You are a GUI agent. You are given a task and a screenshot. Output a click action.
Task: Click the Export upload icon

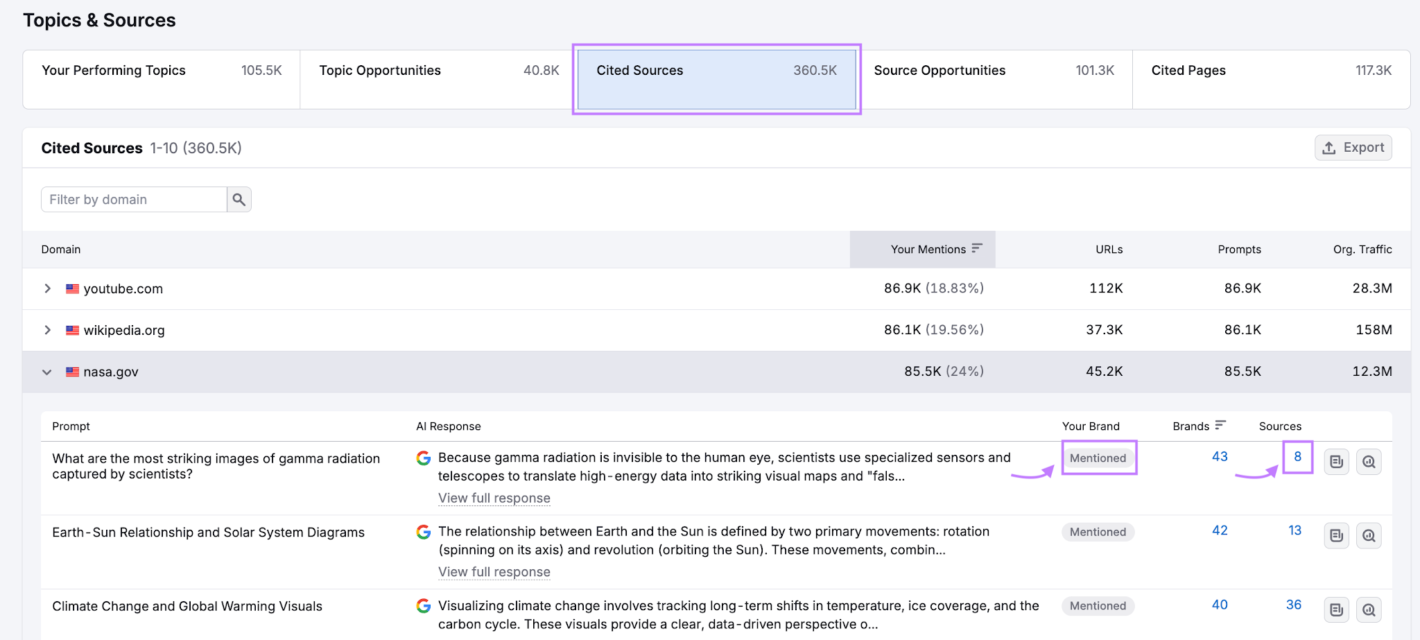tap(1328, 147)
